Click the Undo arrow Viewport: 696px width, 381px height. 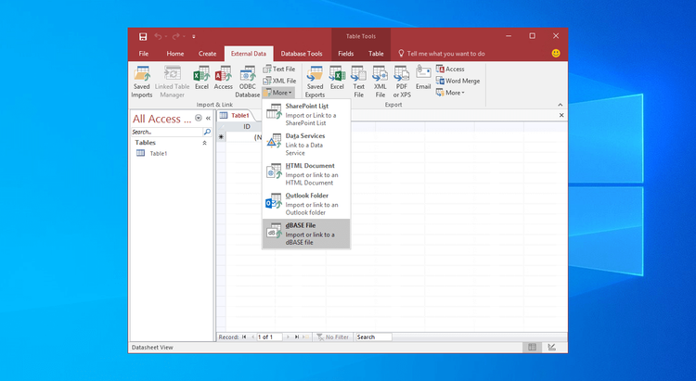[158, 36]
